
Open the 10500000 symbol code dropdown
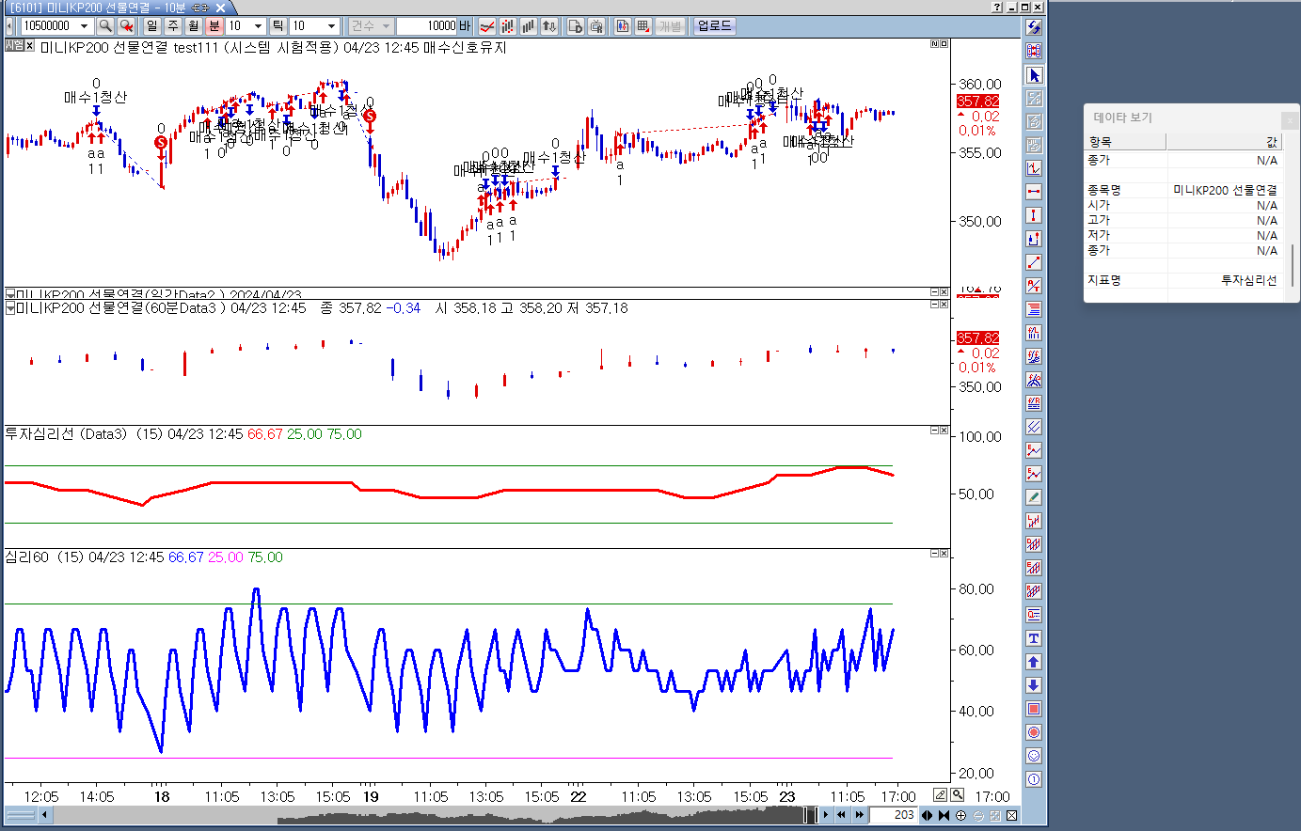click(84, 26)
